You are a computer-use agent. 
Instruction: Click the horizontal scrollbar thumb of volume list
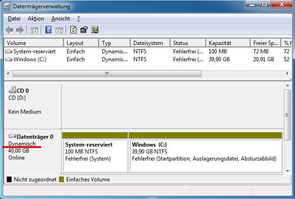pyautogui.click(x=107, y=73)
